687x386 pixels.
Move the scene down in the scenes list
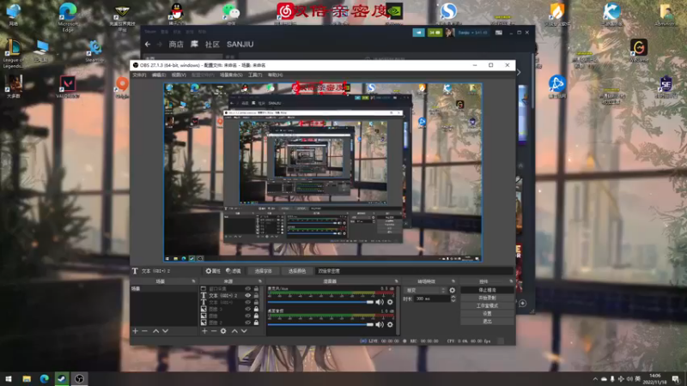pos(165,331)
